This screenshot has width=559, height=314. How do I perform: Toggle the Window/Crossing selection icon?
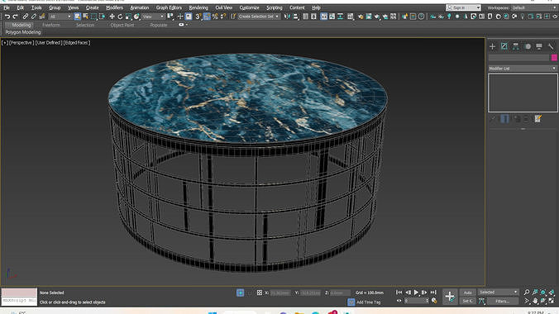coord(102,17)
